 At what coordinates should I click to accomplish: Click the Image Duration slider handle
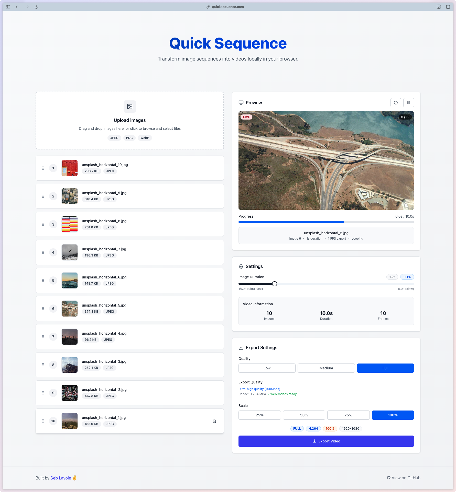[275, 284]
